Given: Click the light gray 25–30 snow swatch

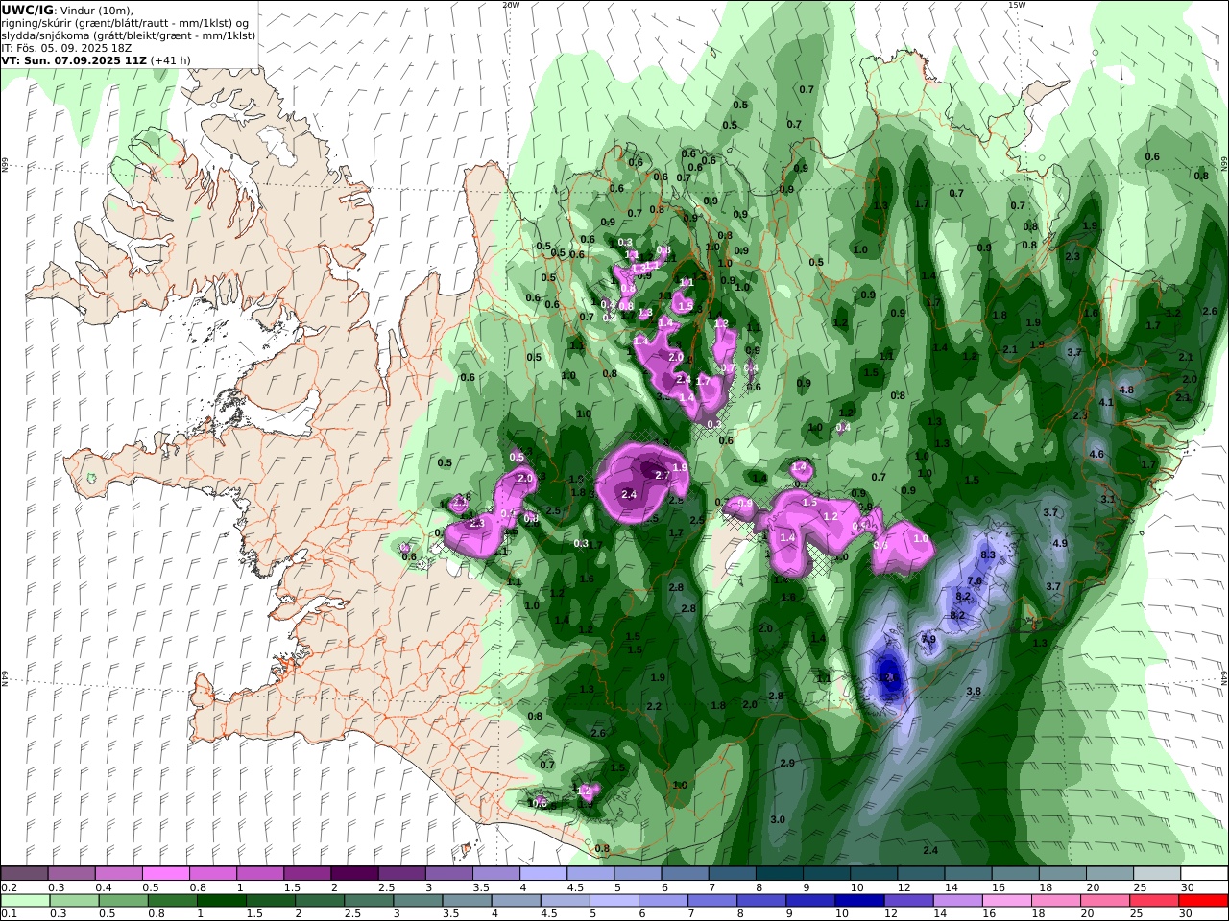Looking at the screenshot, I should tap(1156, 874).
